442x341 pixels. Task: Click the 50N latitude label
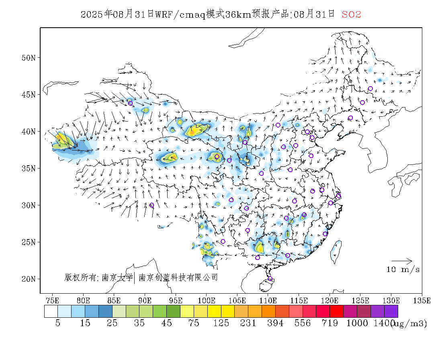(x=29, y=58)
